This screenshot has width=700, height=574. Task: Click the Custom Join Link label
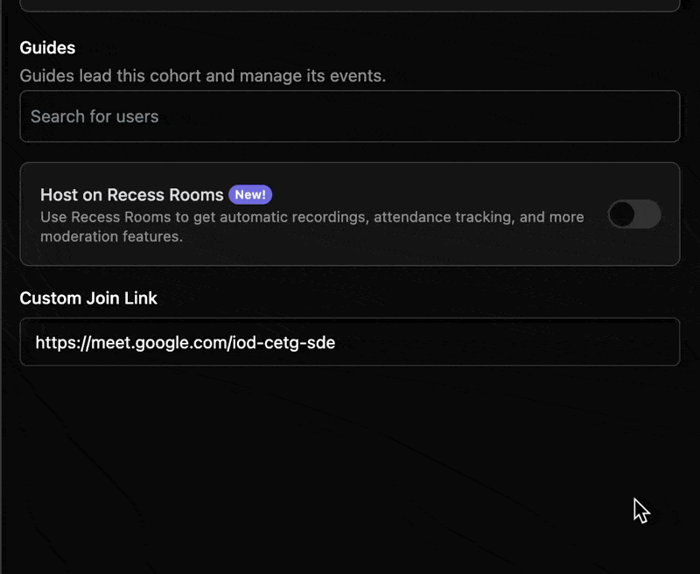(x=88, y=298)
